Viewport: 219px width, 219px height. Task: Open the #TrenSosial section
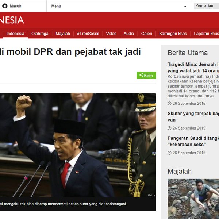pyautogui.click(x=88, y=34)
